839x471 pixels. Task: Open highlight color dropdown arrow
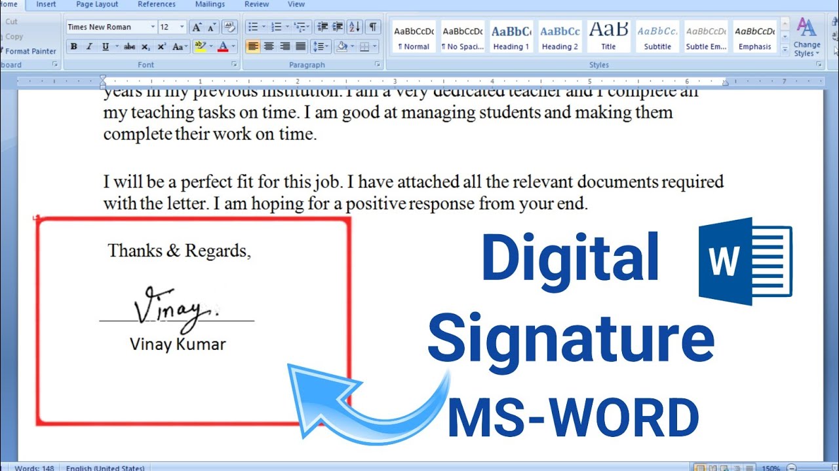pos(210,46)
